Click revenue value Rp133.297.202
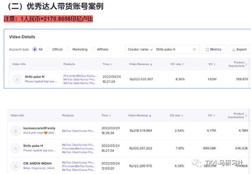The height and width of the screenshot is (174, 251). (141, 148)
